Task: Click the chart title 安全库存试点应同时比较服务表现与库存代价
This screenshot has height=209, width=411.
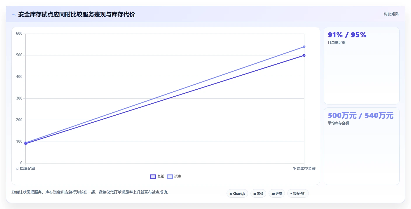Action: (x=76, y=15)
